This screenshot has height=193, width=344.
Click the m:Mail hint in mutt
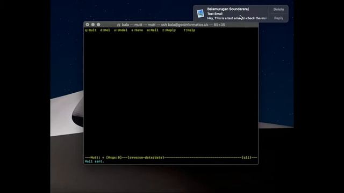tap(153, 30)
